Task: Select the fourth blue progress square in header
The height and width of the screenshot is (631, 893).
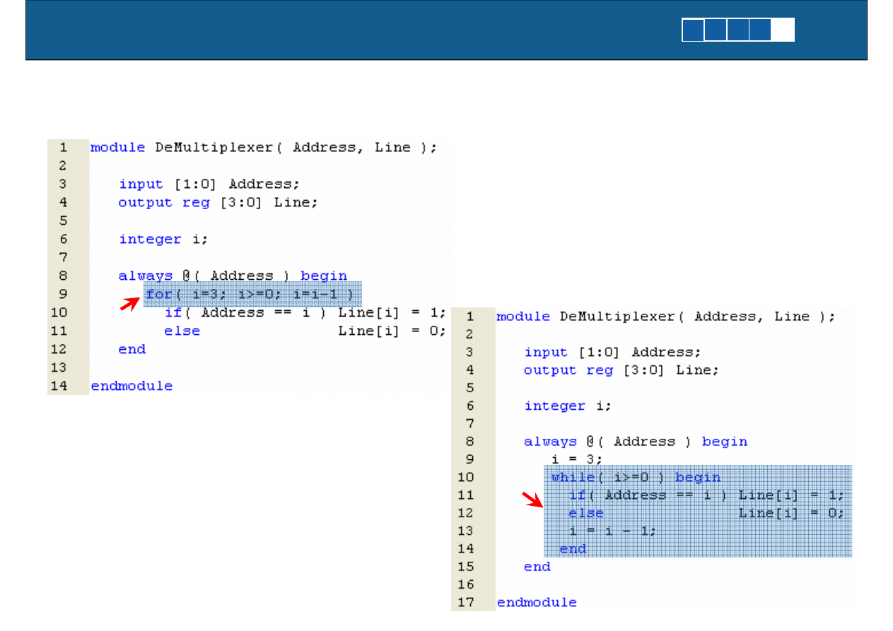Action: 760,30
